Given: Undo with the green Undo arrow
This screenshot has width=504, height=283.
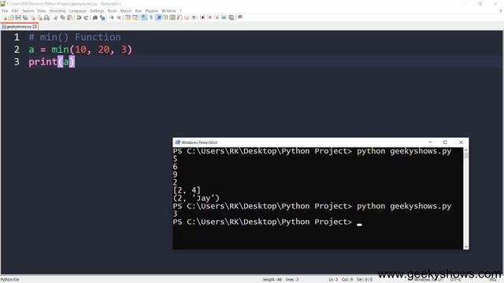Looking at the screenshot, I should pos(79,17).
